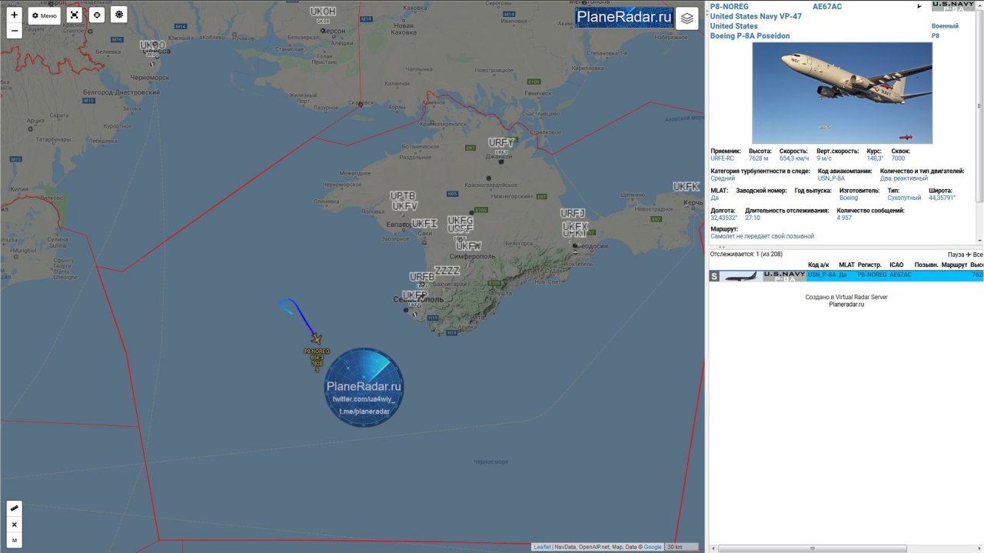984x553 pixels.
Task: Open the Leaflet attribution link
Action: pos(542,547)
